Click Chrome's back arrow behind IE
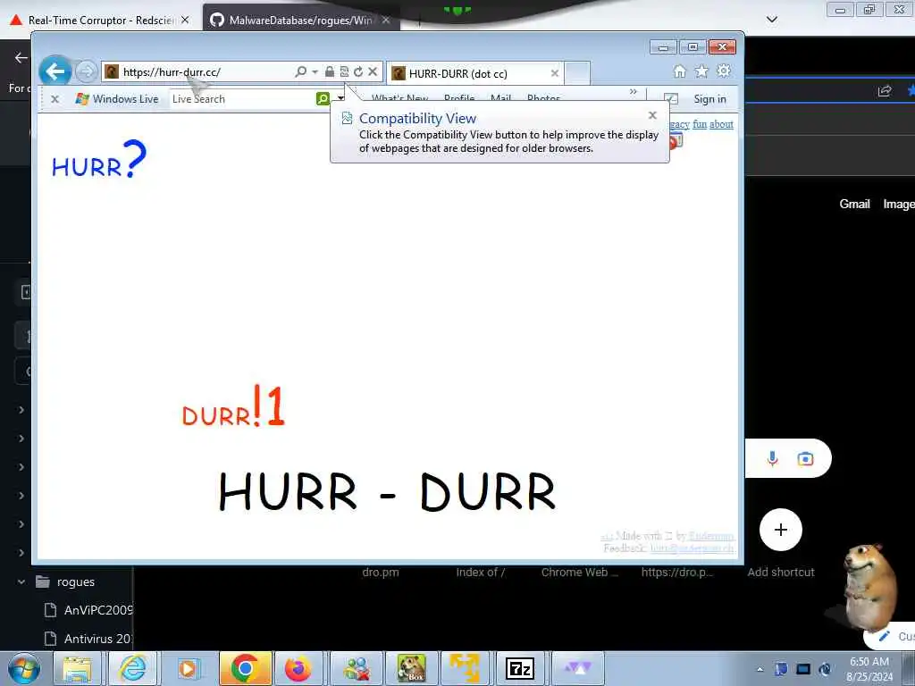The image size is (915, 686). tap(21, 57)
